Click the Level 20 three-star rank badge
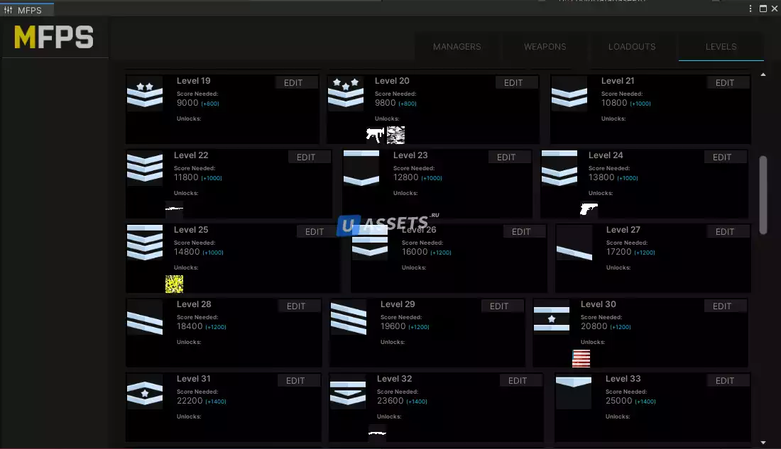 [x=346, y=94]
